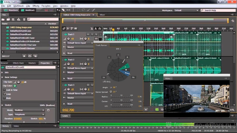The width and height of the screenshot is (237, 133).
Task: Click the trash icon in Files panel
Action: 24,19
